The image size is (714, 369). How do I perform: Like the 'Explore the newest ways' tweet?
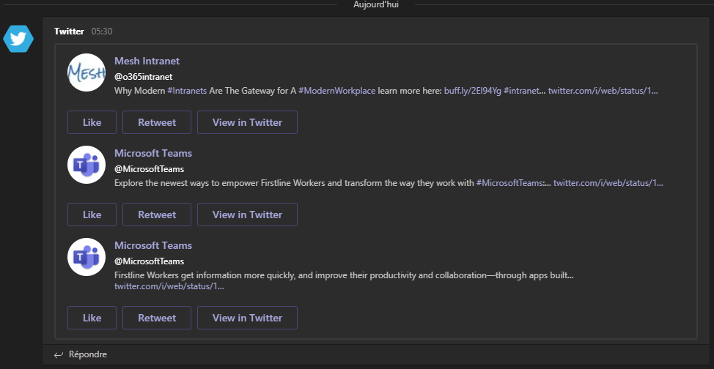click(x=92, y=215)
